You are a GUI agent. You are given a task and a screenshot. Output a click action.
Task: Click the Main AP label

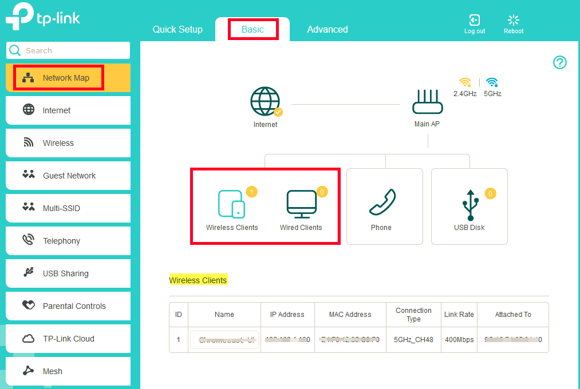click(427, 124)
